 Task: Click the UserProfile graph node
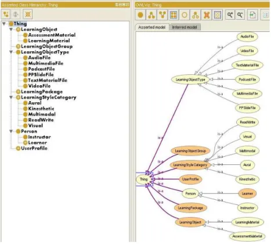click(190, 179)
